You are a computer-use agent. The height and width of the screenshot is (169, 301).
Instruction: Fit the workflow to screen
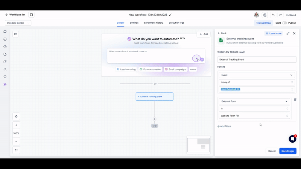pos(16,150)
